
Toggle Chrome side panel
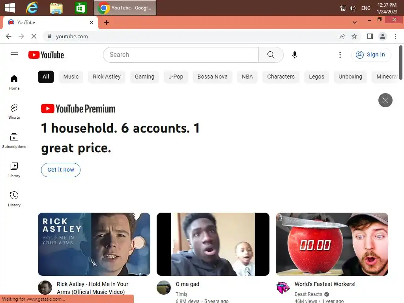coord(370,36)
